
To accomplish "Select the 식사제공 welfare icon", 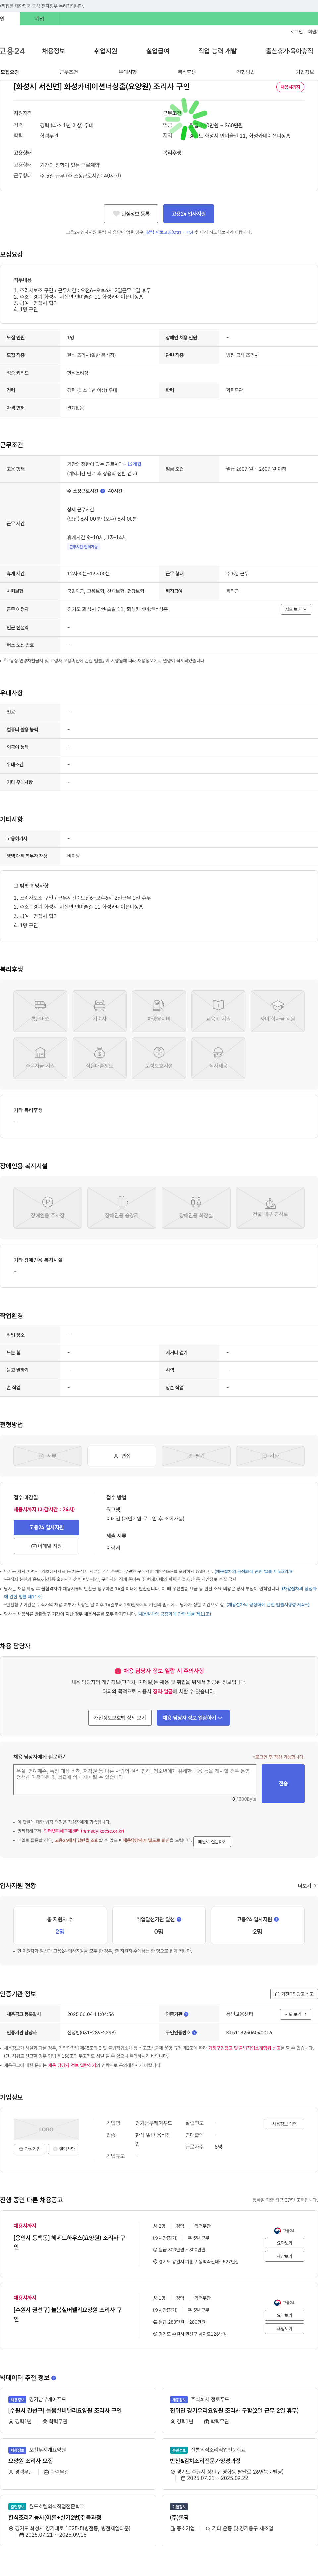I will (x=218, y=1058).
